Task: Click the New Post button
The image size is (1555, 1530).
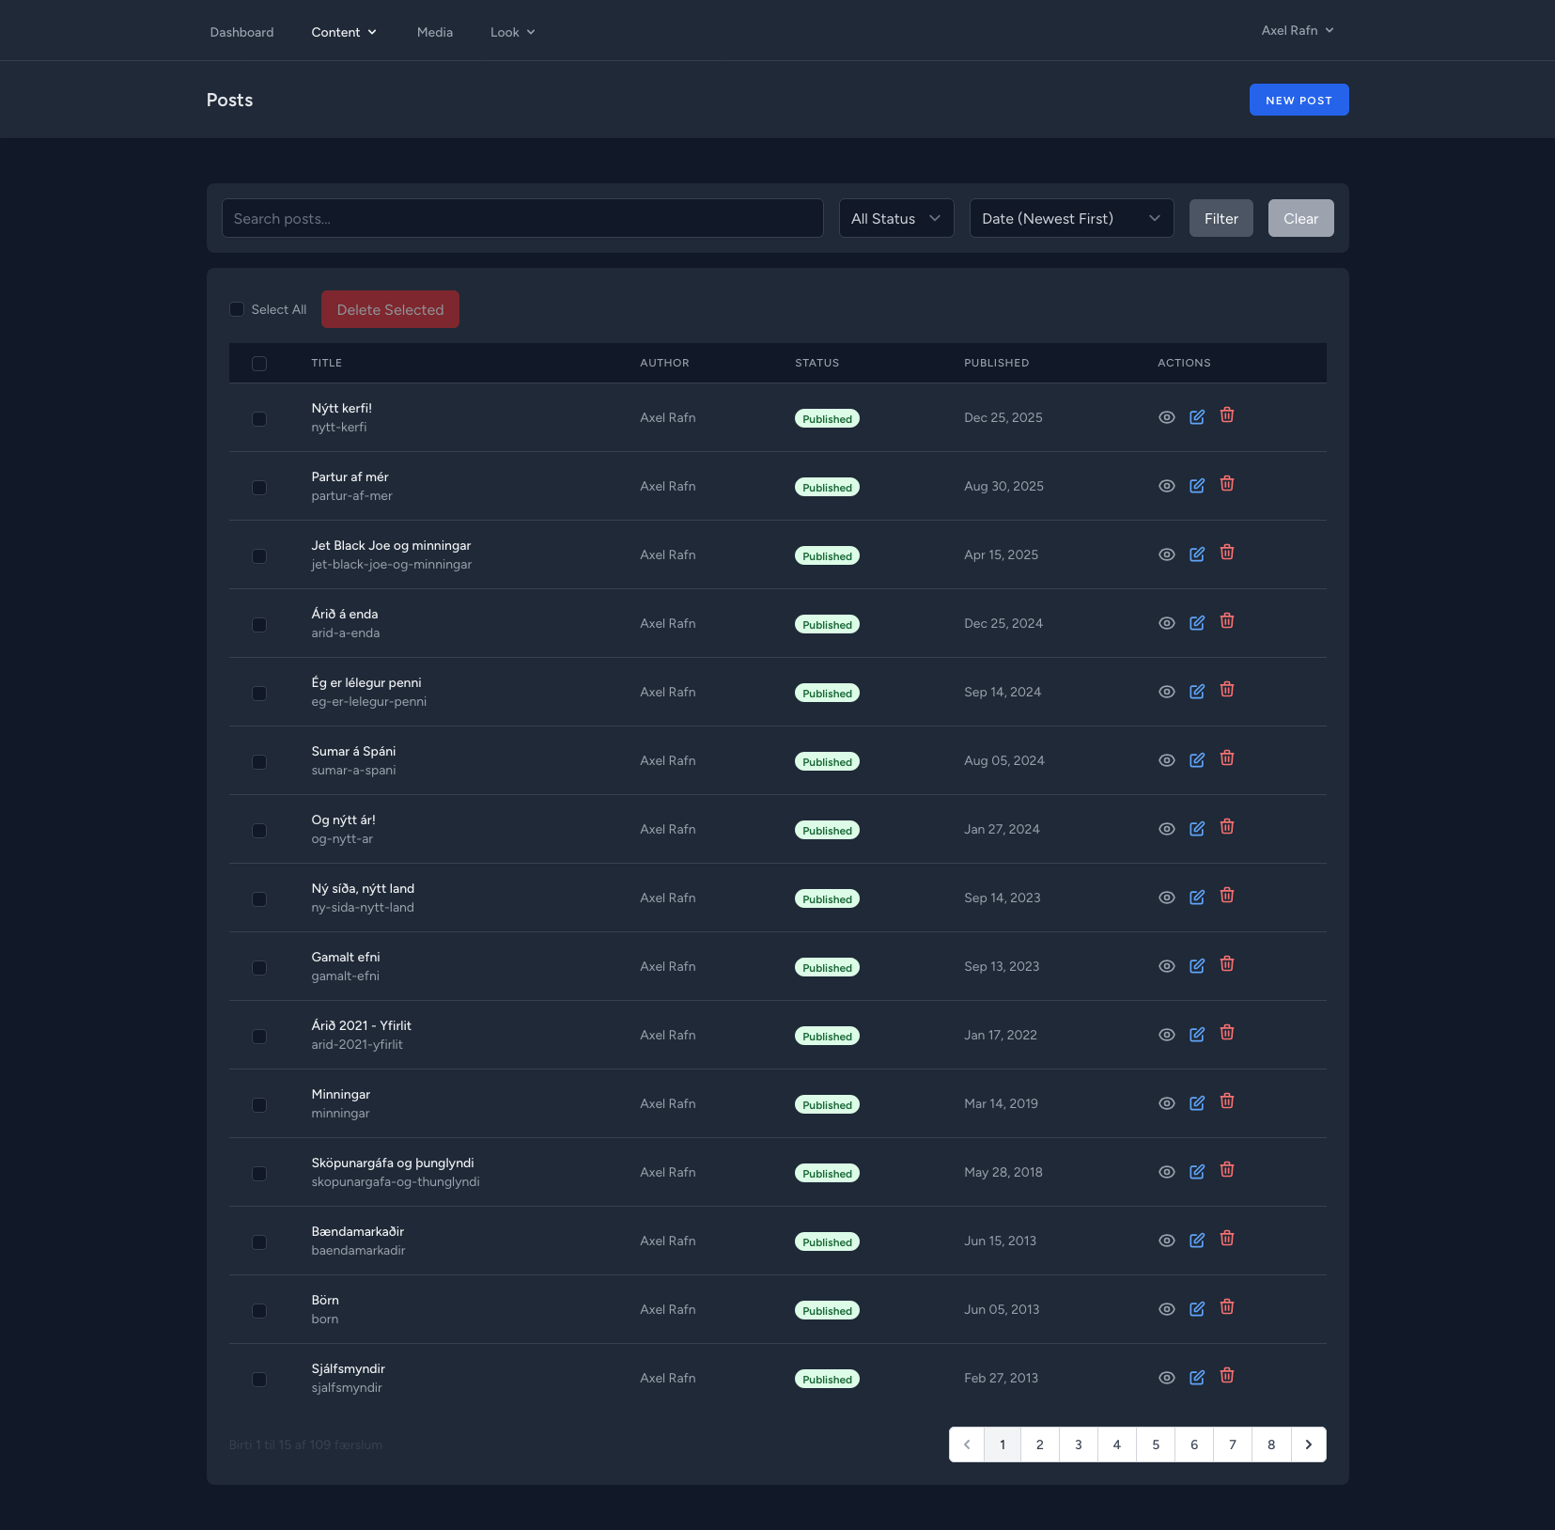Action: tap(1298, 100)
